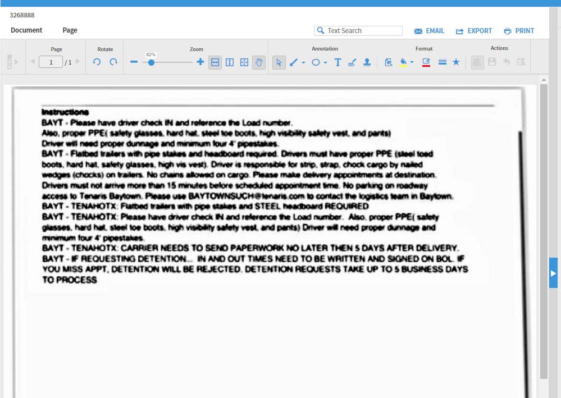Click the zoom slider handle at 62%
Image resolution: width=561 pixels, height=398 pixels.
pyautogui.click(x=151, y=62)
